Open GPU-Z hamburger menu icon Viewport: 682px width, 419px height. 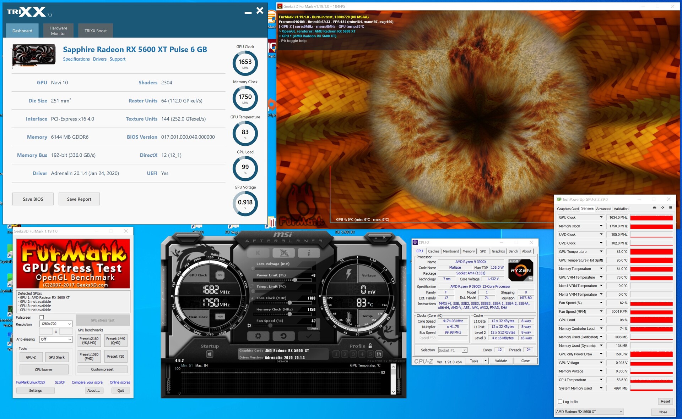tap(671, 208)
